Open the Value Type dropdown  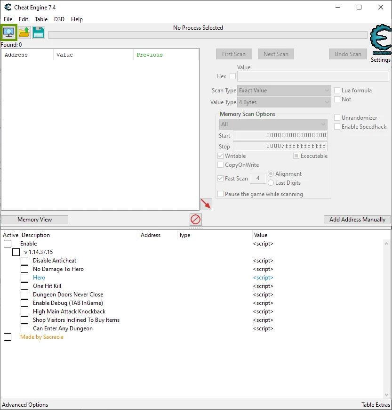pyautogui.click(x=284, y=102)
